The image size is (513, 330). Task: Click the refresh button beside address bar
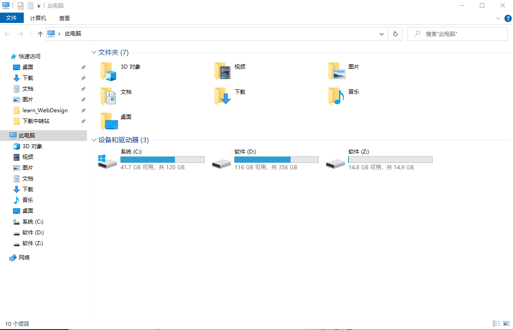pyautogui.click(x=395, y=34)
